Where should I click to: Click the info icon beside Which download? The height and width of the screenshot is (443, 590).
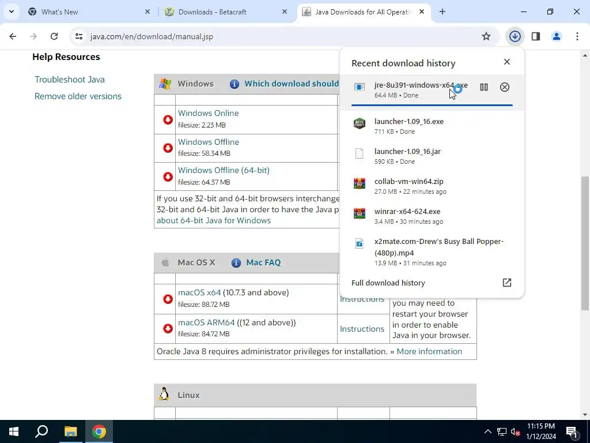[235, 84]
